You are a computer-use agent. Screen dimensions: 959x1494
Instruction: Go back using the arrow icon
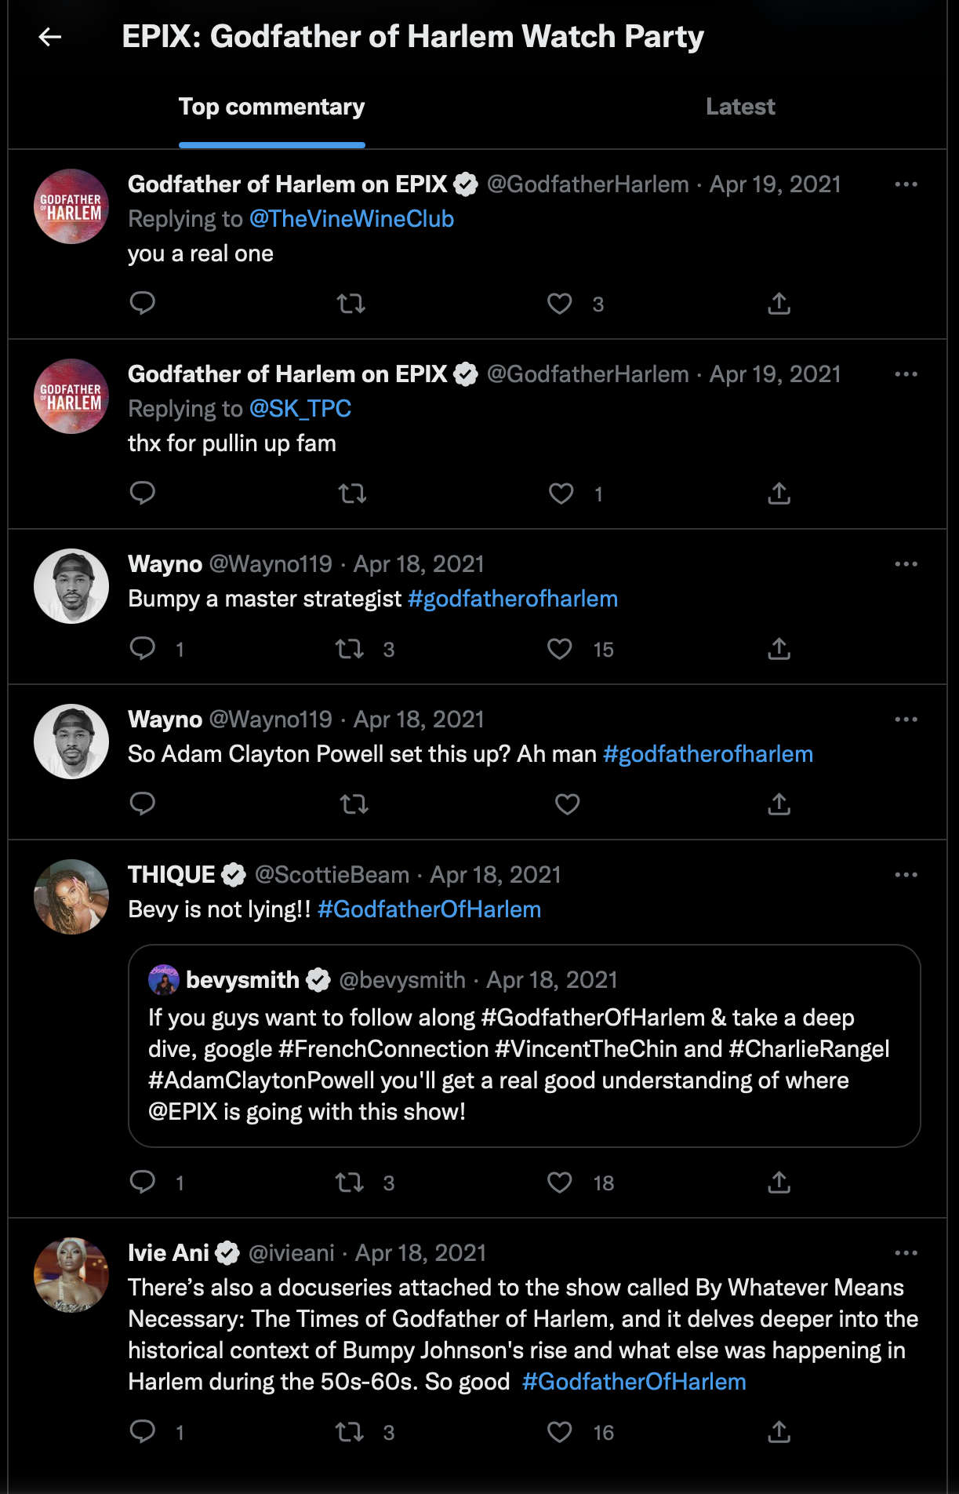click(x=50, y=37)
